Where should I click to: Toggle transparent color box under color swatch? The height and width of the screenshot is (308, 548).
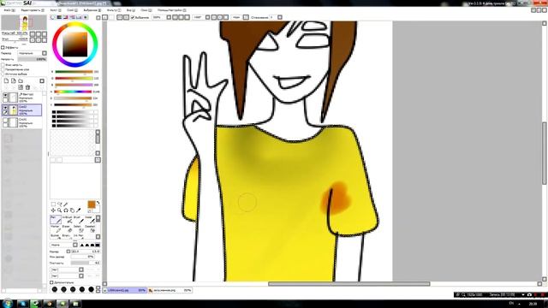point(89,211)
